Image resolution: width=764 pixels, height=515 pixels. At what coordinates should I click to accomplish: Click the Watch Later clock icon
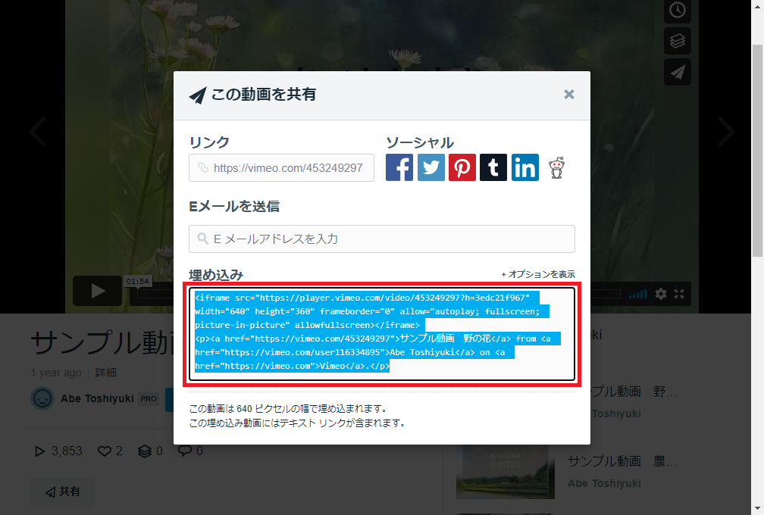click(678, 10)
